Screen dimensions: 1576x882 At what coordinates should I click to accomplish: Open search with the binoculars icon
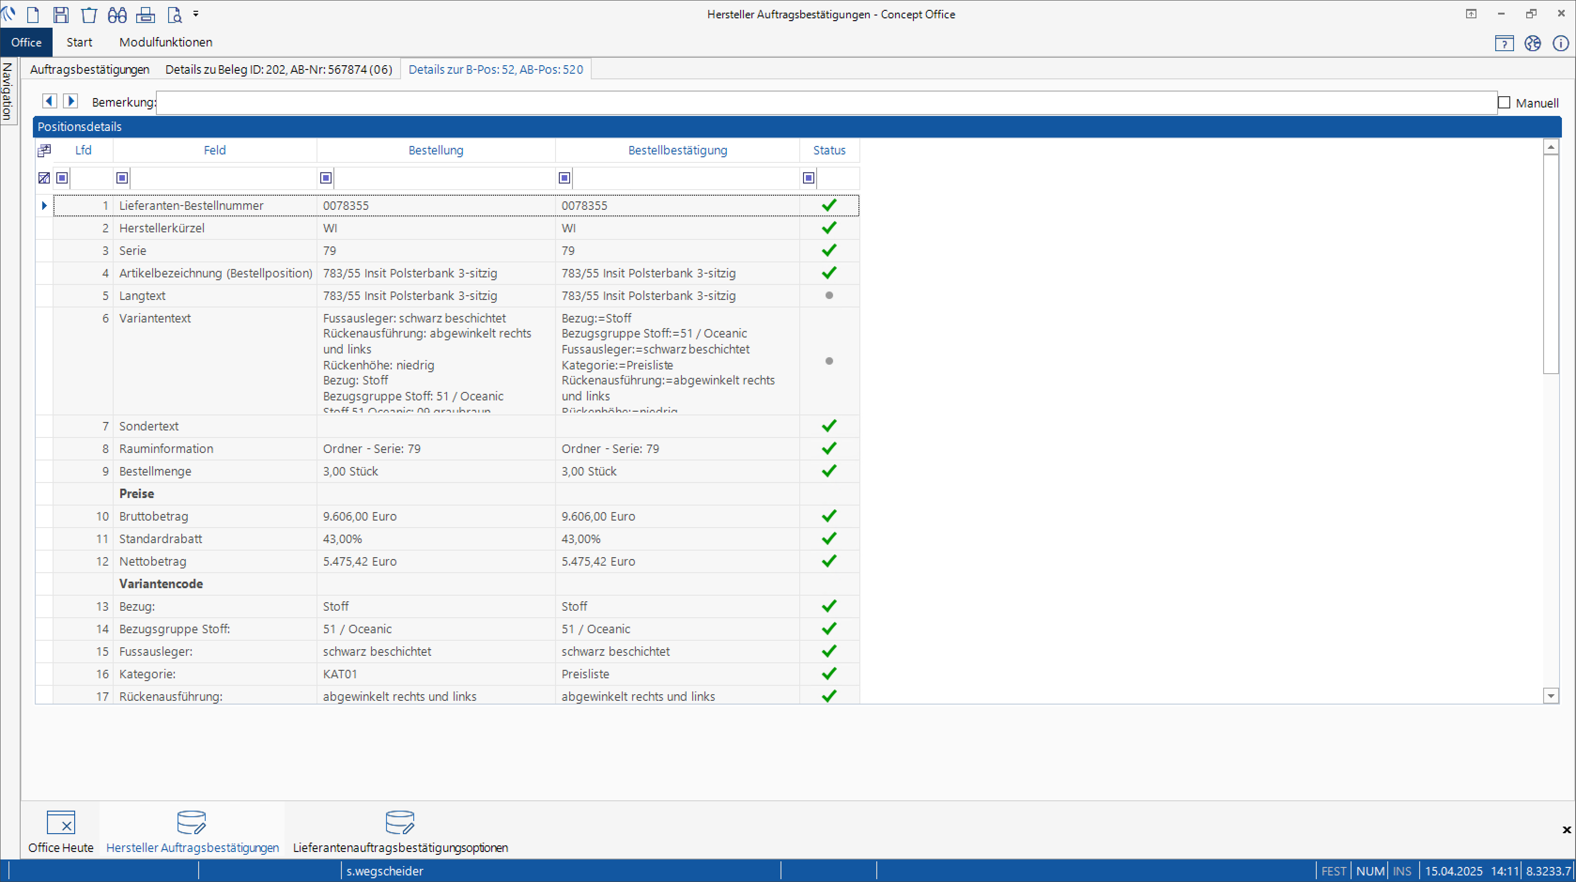coord(117,14)
